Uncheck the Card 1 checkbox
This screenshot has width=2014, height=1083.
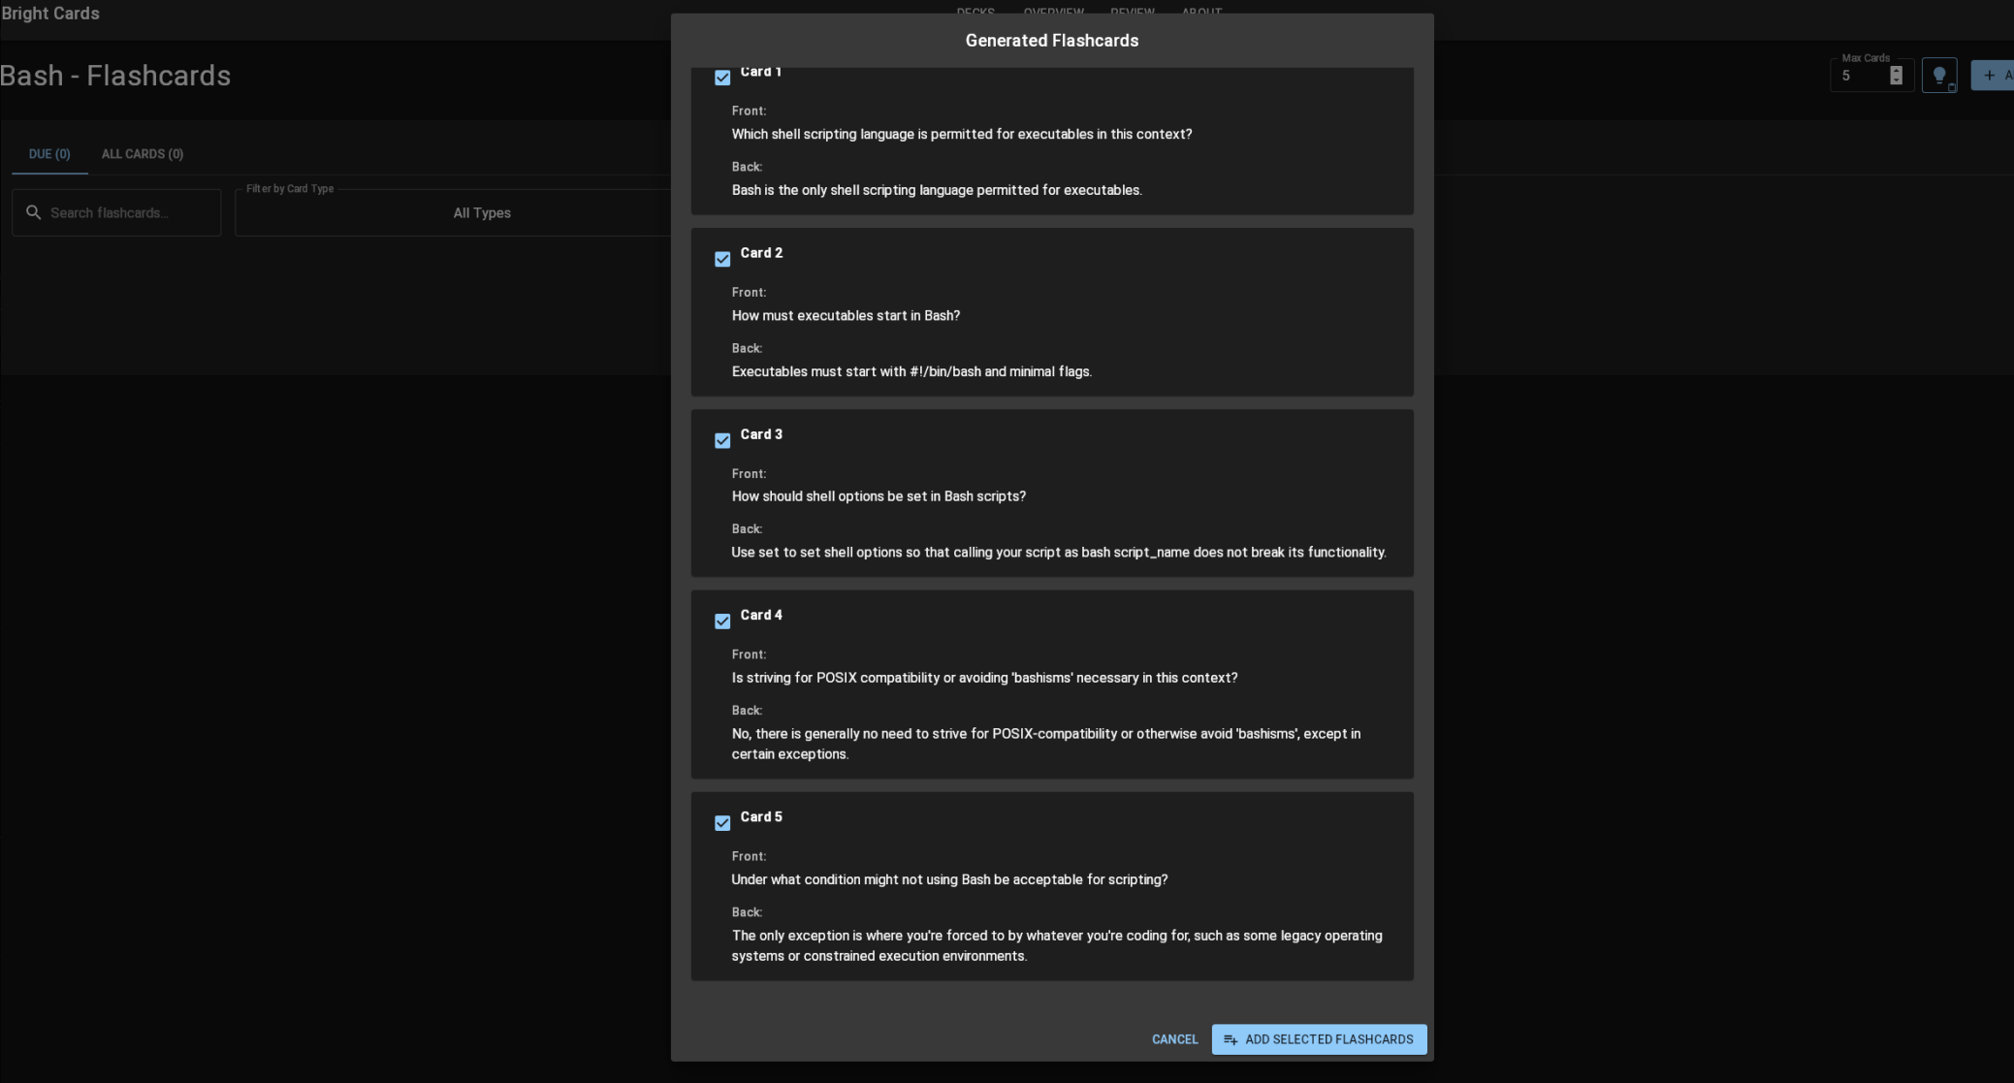tap(722, 78)
